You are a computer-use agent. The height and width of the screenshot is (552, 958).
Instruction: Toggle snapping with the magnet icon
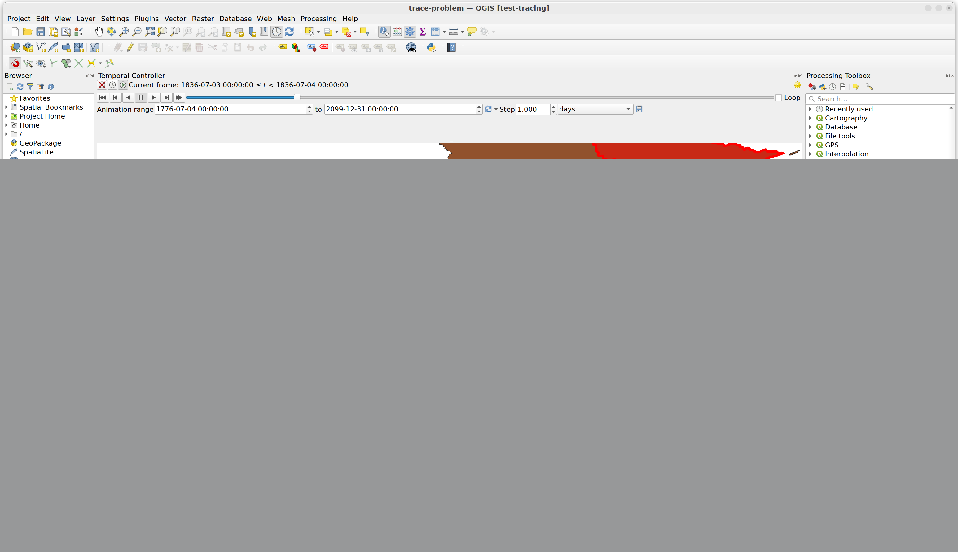click(x=15, y=63)
